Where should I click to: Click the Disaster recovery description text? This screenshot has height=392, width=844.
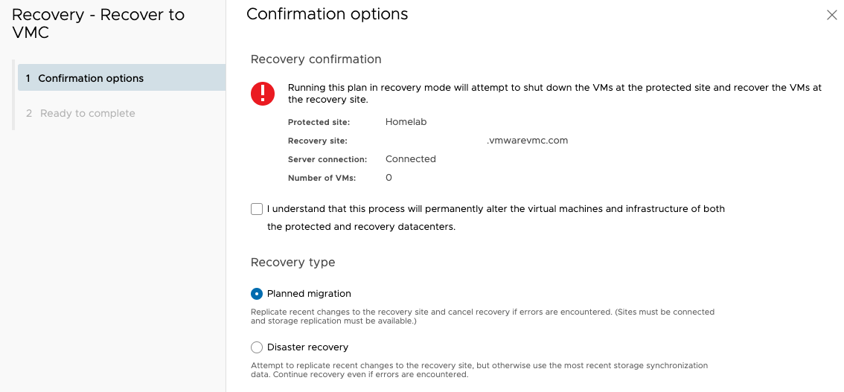(479, 370)
